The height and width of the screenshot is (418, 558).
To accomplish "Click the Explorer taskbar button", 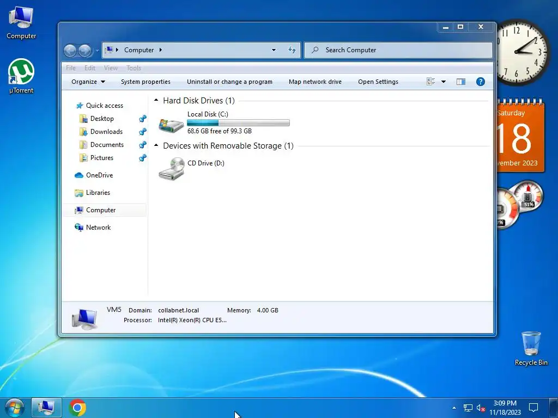I will coord(46,408).
